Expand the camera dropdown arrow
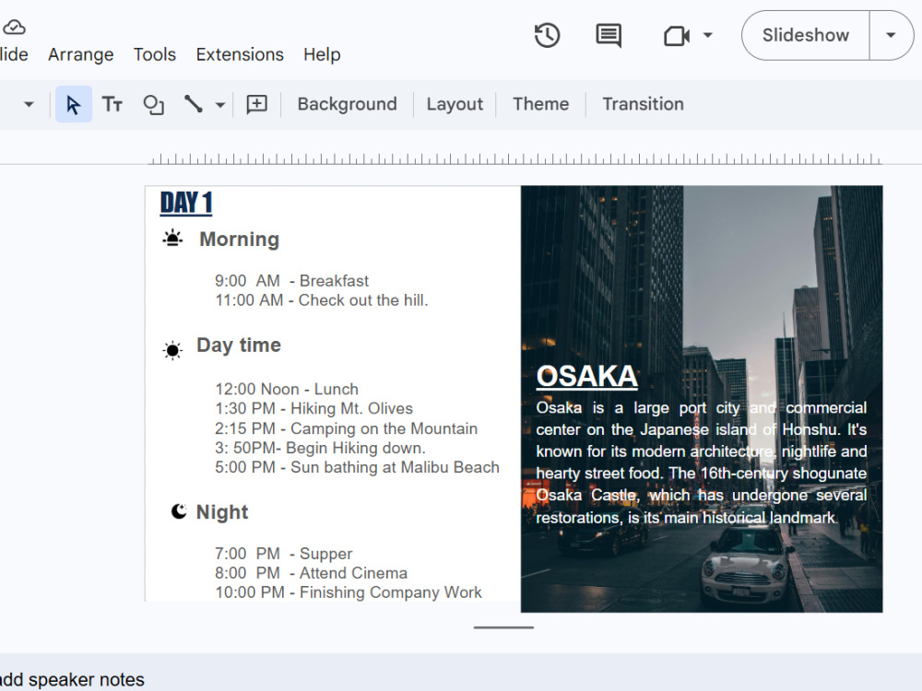Viewport: 922px width, 691px height. [x=708, y=35]
